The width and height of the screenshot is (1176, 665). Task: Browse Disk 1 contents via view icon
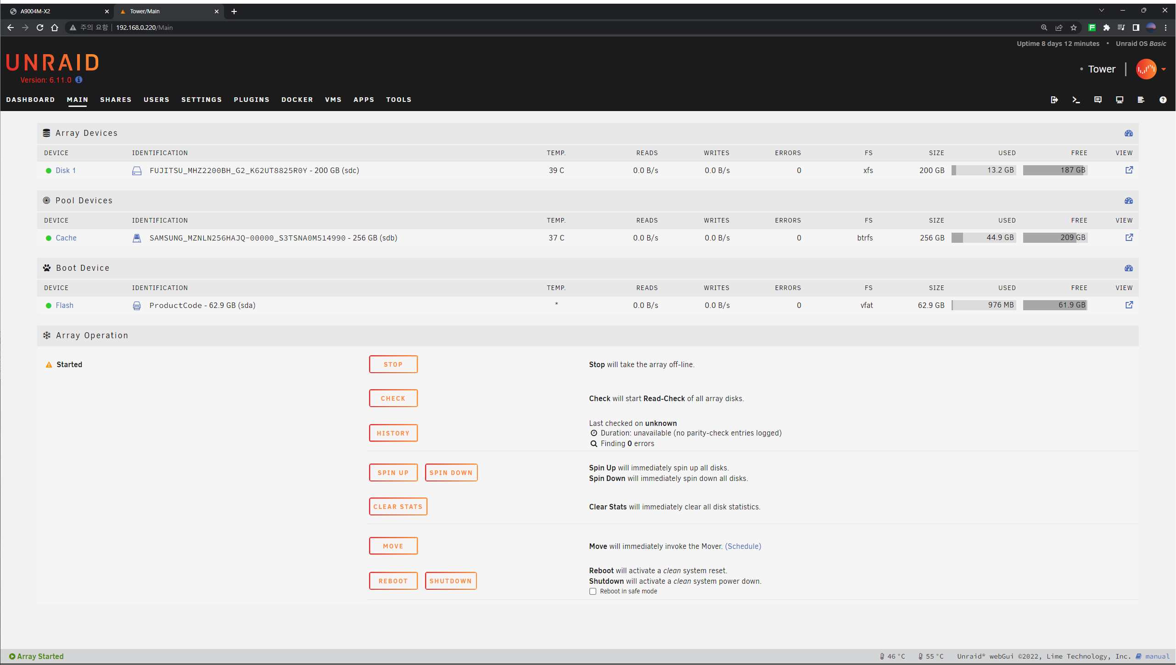coord(1129,170)
